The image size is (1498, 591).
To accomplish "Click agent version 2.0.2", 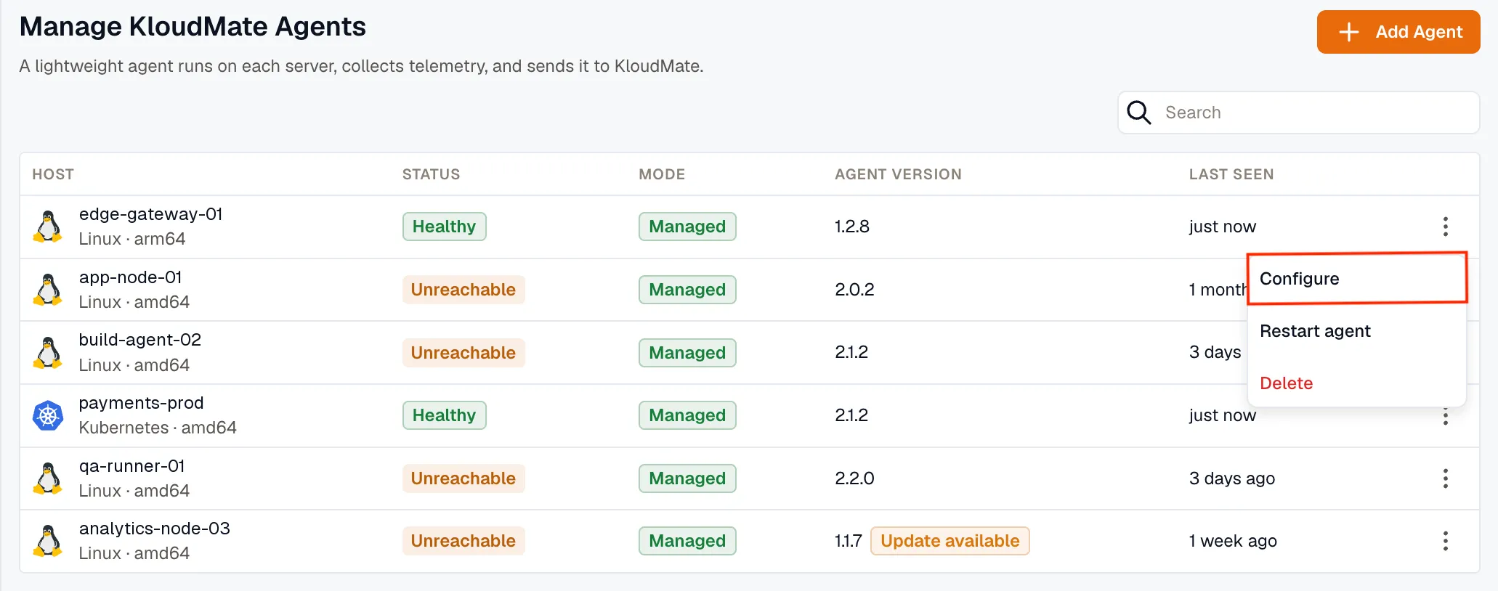I will point(854,290).
